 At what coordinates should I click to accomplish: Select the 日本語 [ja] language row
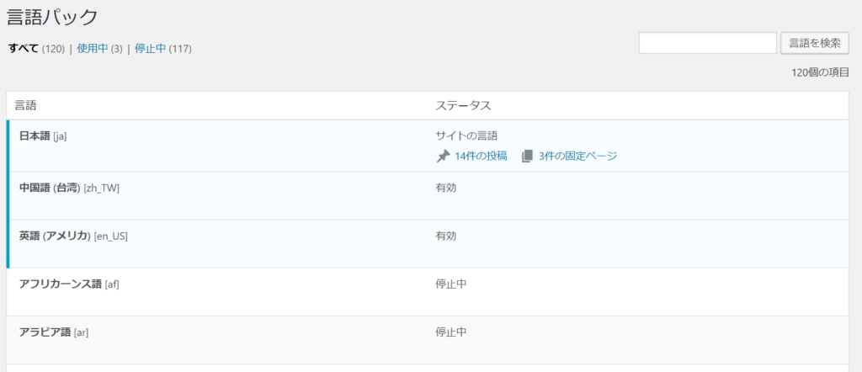click(x=43, y=136)
